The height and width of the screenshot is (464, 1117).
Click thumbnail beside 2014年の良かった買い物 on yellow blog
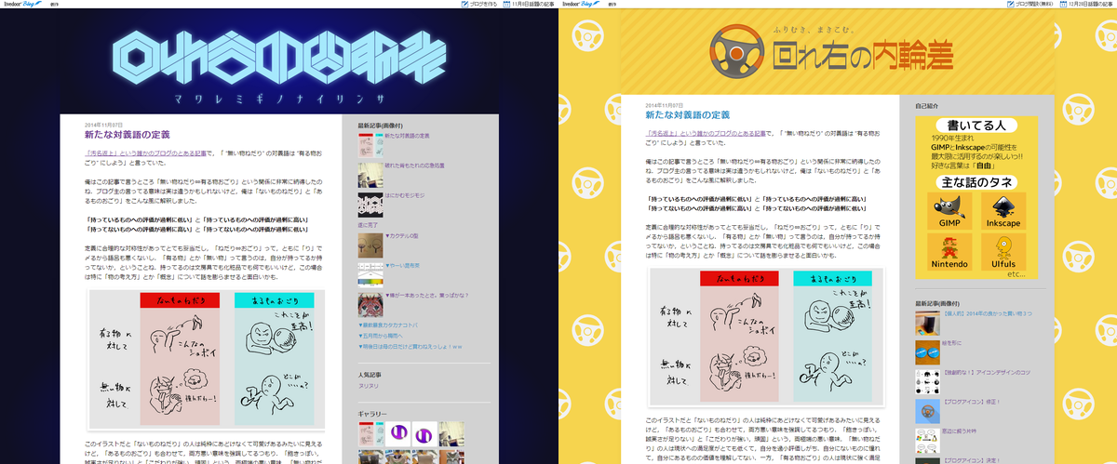tap(927, 324)
